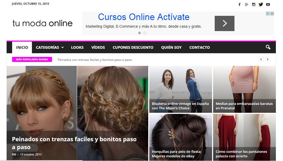
Task: Open the Twitter social icon
Action: 261,4
